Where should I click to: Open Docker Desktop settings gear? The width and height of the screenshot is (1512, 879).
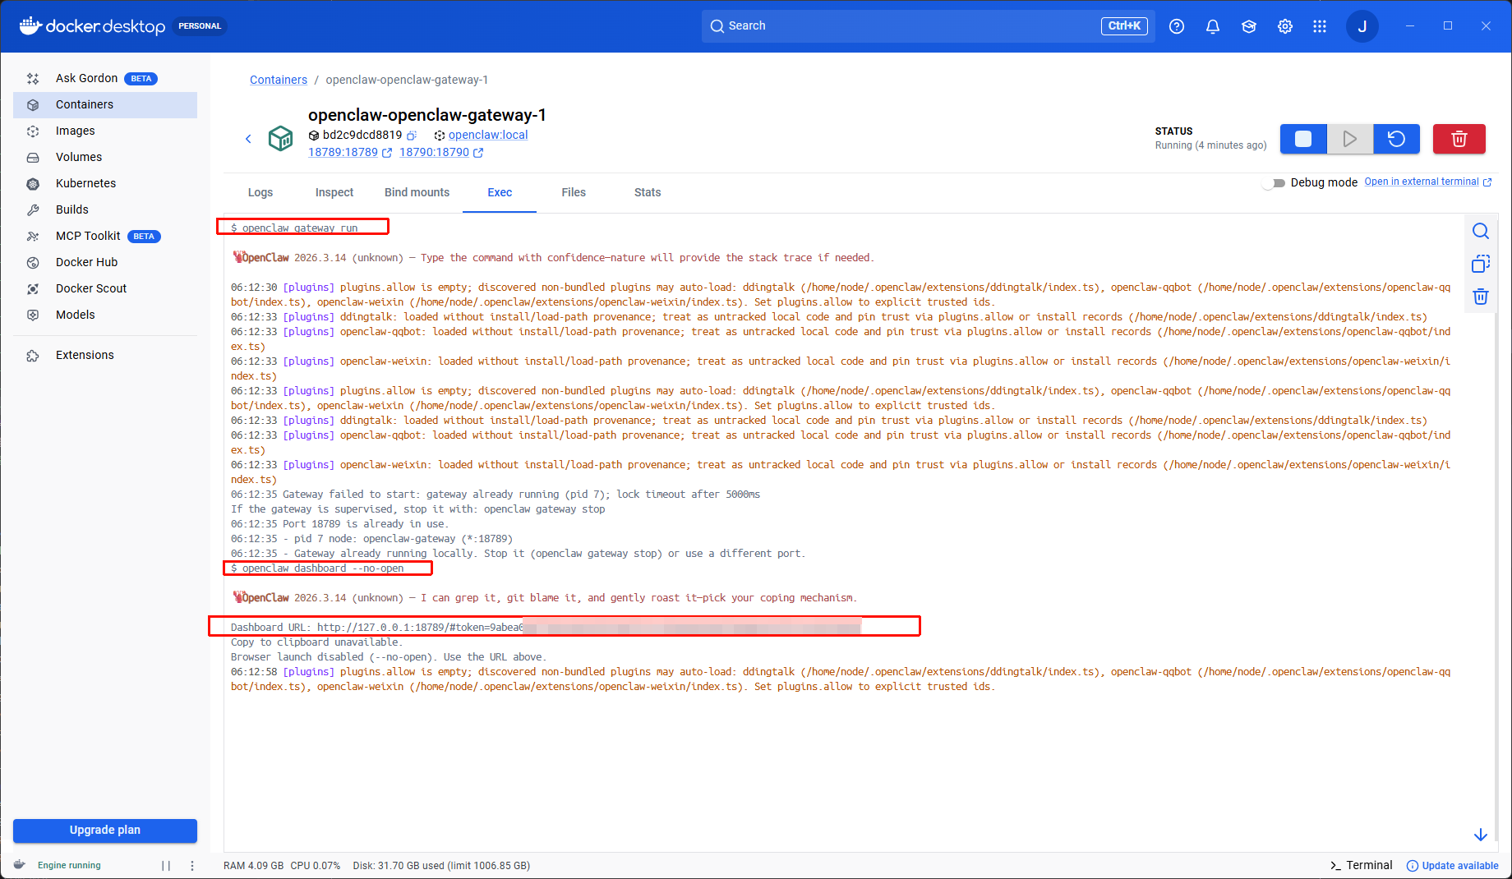click(1285, 26)
